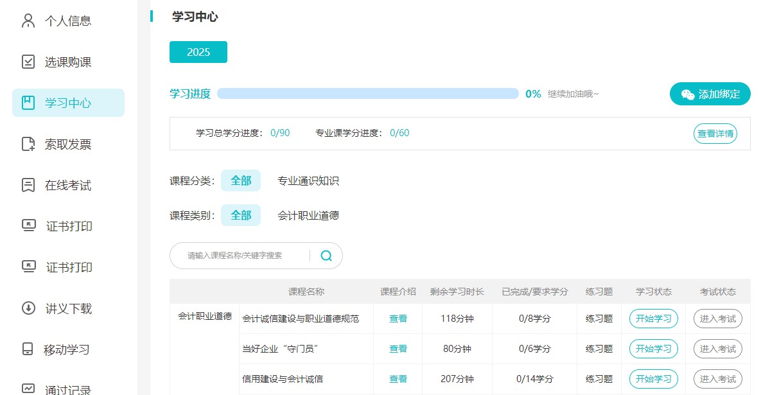The height and width of the screenshot is (395, 770).
Task: Click the 索取发票 invoice icon
Action: [28, 144]
